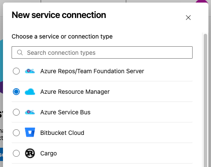Image resolution: width=211 pixels, height=167 pixels.
Task: Click the Cargo Rust gear logo
Action: coord(30,153)
